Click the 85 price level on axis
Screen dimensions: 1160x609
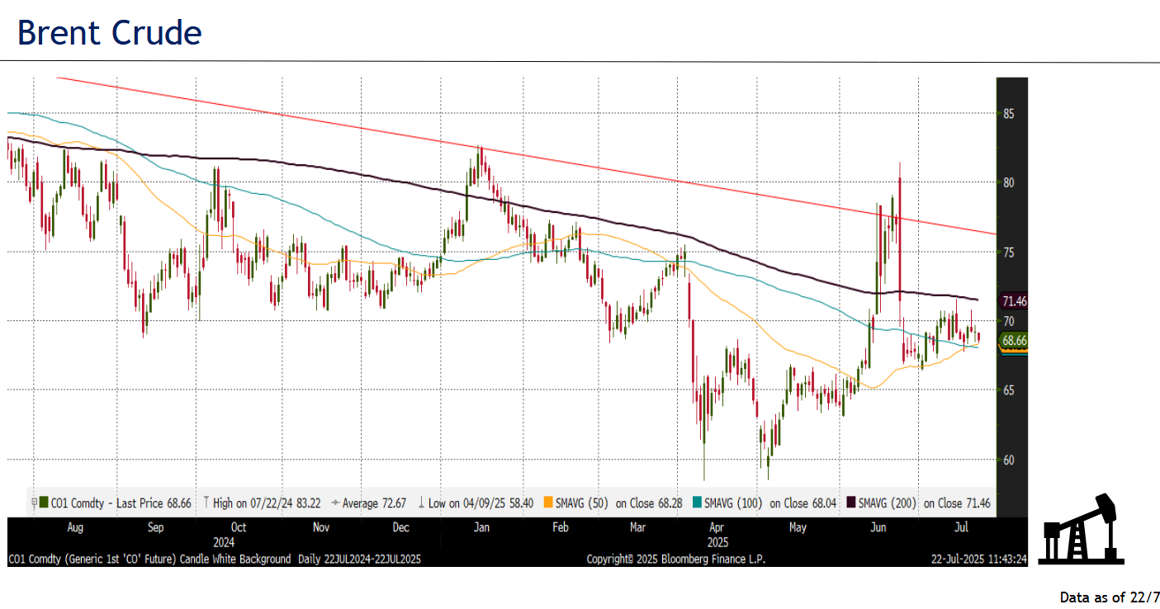pos(1008,114)
